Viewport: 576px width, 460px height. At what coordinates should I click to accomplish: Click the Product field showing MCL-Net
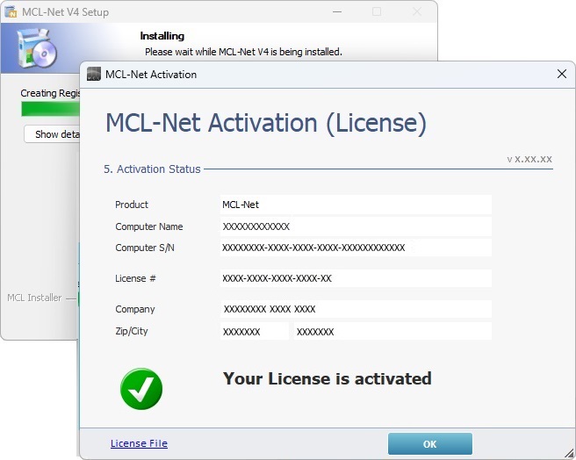coord(356,205)
